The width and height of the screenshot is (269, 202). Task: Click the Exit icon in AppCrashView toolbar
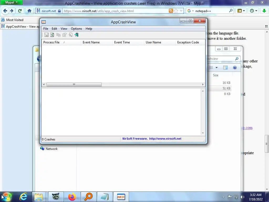pyautogui.click(x=76, y=35)
